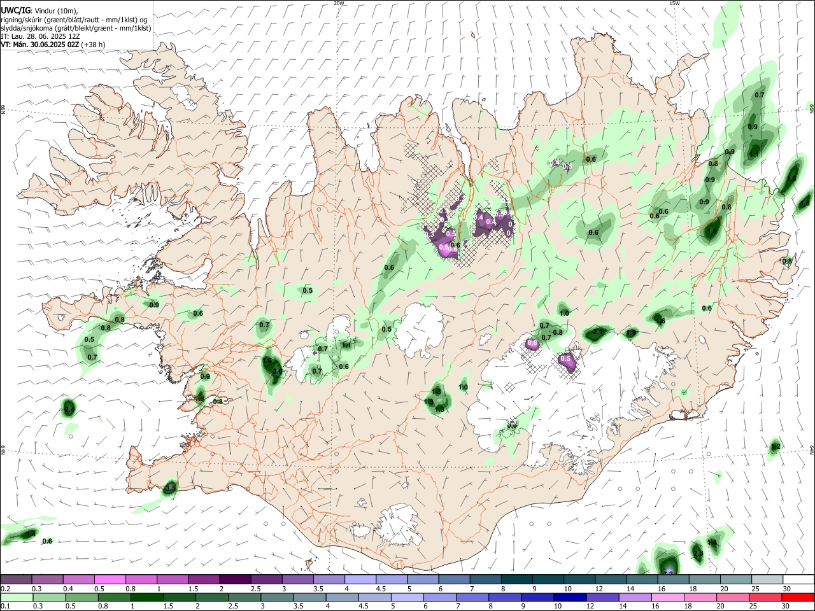Select the line starting "slydda/snjókoma (grátt/bleikt/grænt"

coord(76,28)
